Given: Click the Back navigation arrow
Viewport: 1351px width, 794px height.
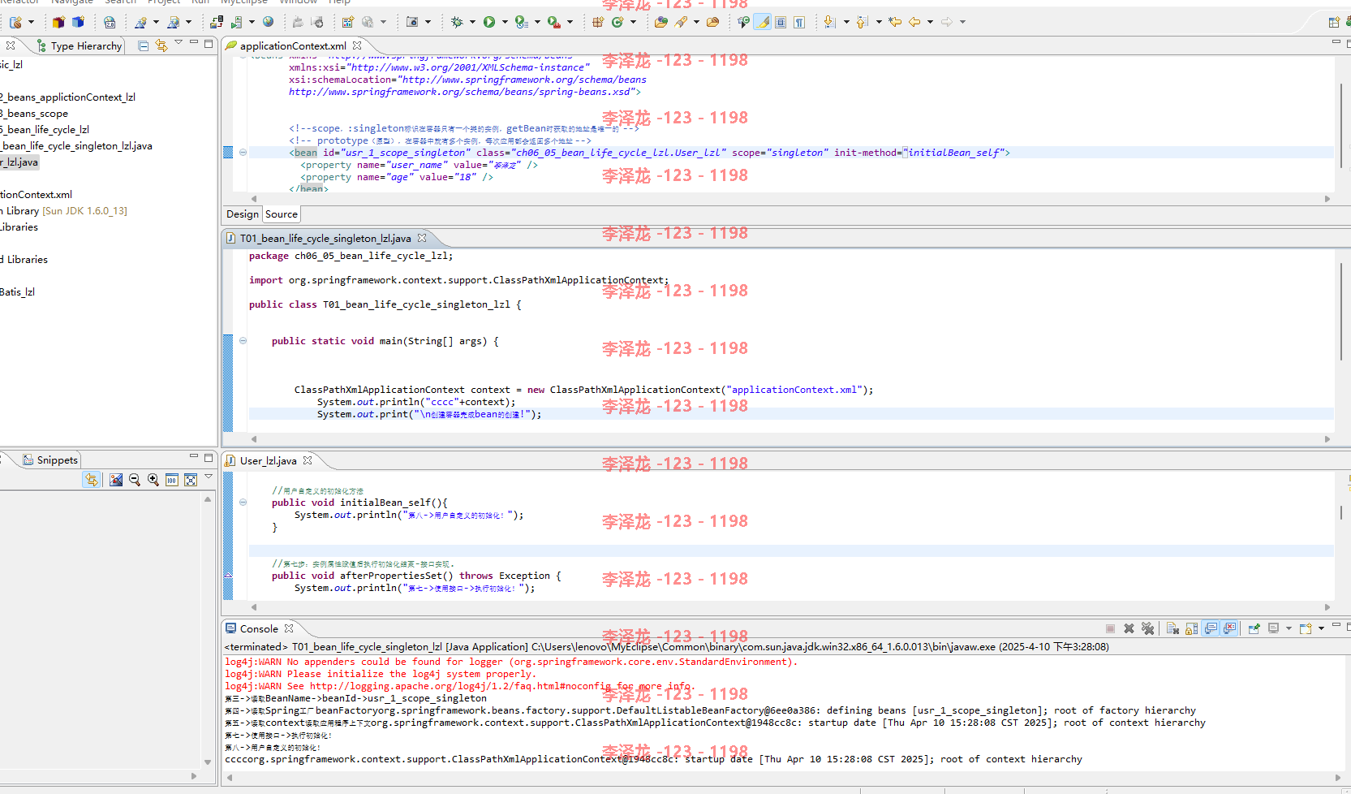Looking at the screenshot, I should tap(914, 22).
